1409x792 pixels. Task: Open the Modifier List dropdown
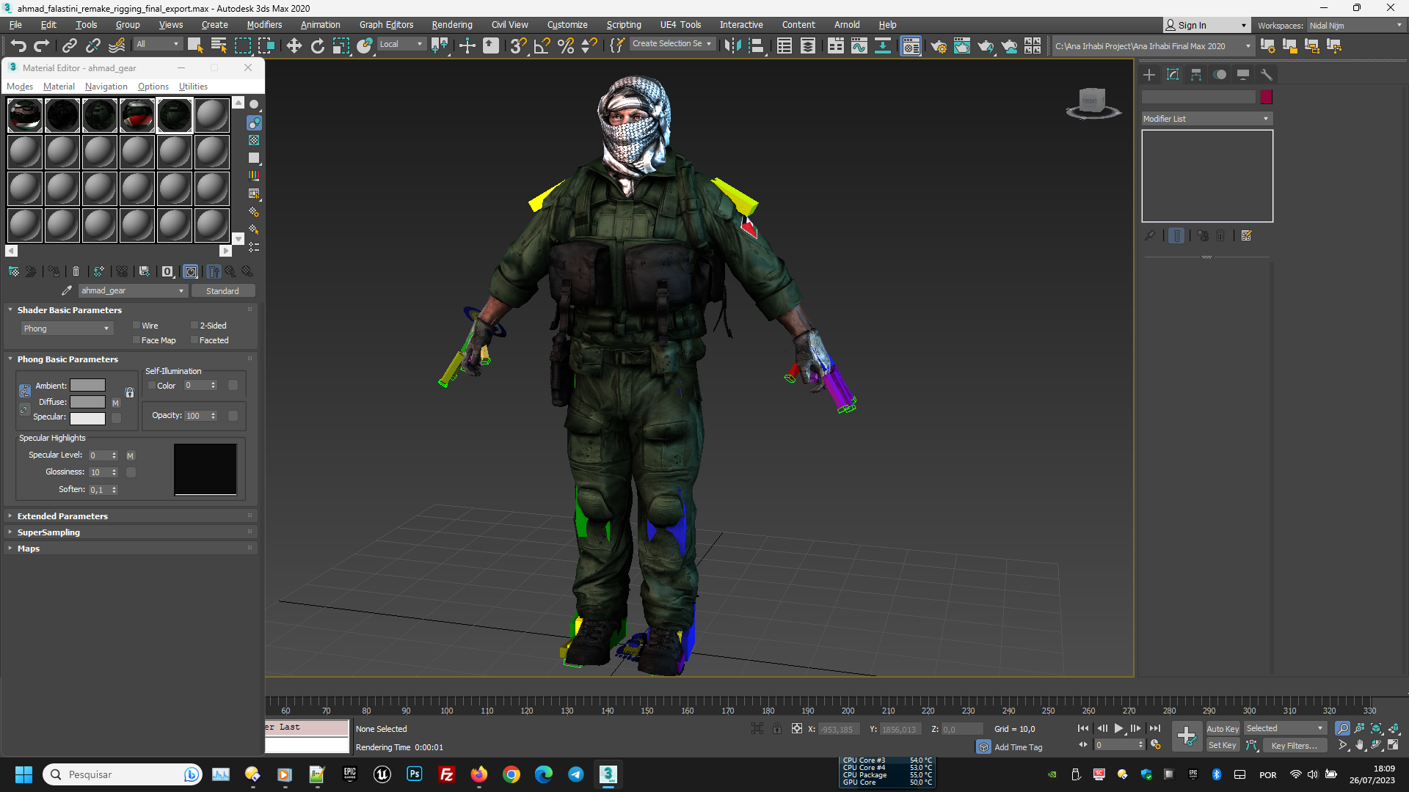click(x=1206, y=119)
